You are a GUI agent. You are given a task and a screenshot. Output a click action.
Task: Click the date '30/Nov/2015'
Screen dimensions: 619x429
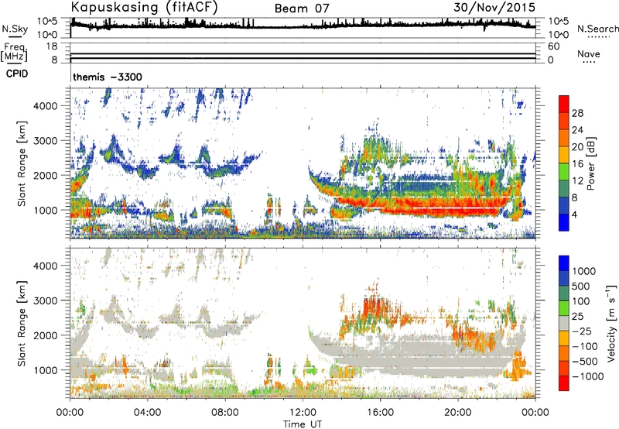coord(494,7)
